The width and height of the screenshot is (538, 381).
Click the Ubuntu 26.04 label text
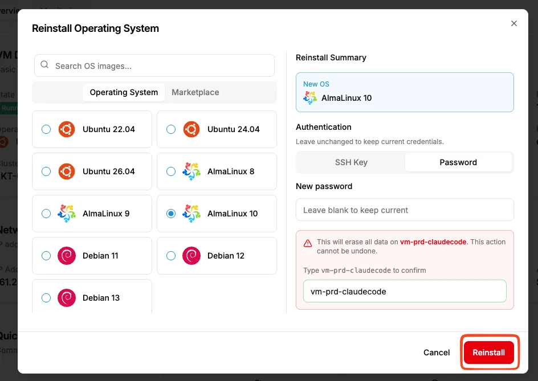click(x=109, y=171)
